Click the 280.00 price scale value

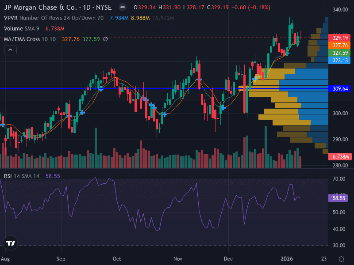340,165
